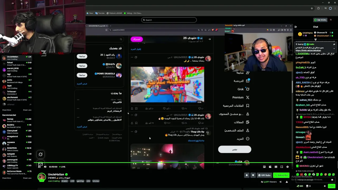Open Buddha recommended channel

point(17,126)
